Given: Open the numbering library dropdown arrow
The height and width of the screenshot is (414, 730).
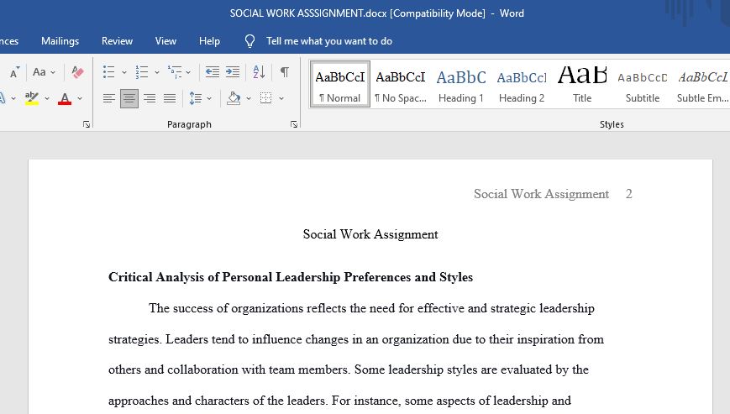Looking at the screenshot, I should (157, 72).
